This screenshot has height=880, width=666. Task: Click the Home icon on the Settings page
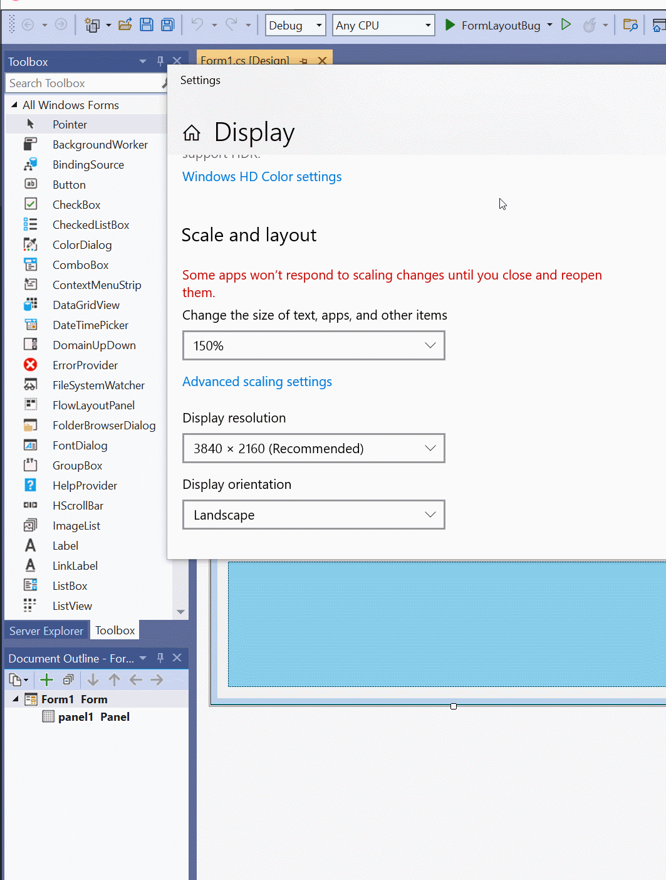(x=191, y=132)
